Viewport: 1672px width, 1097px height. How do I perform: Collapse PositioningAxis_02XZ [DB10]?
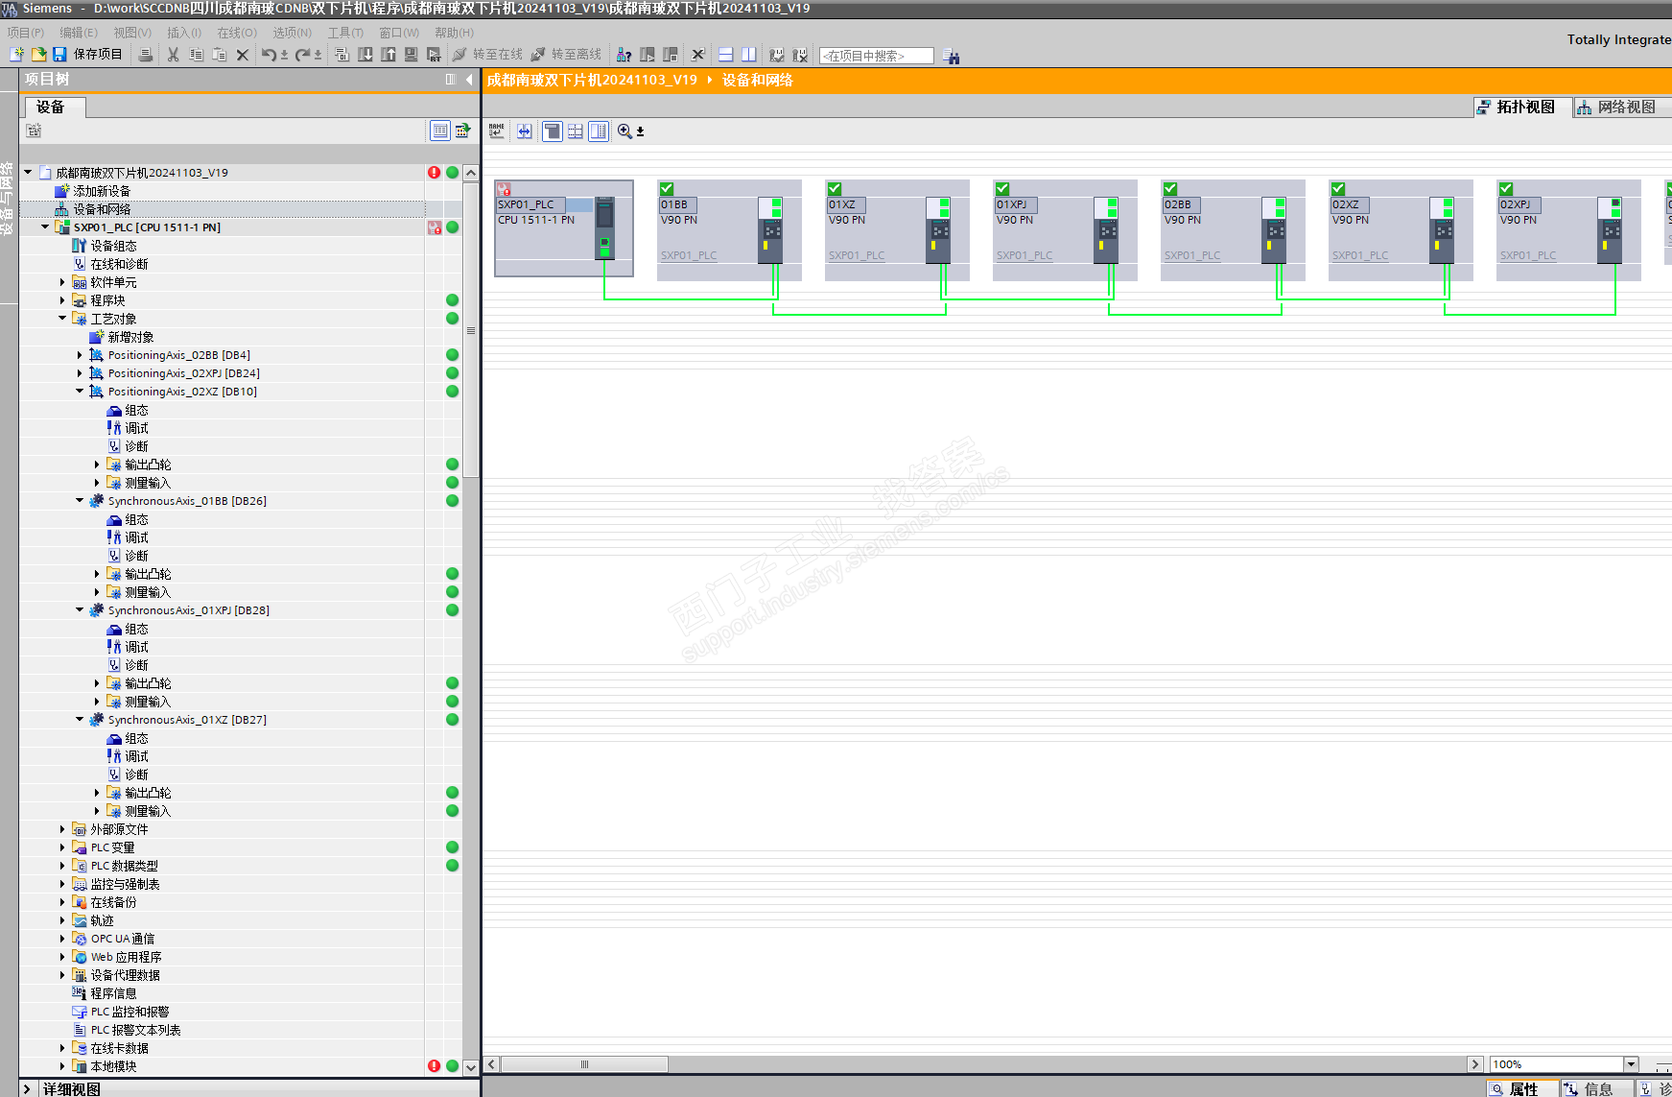[80, 392]
